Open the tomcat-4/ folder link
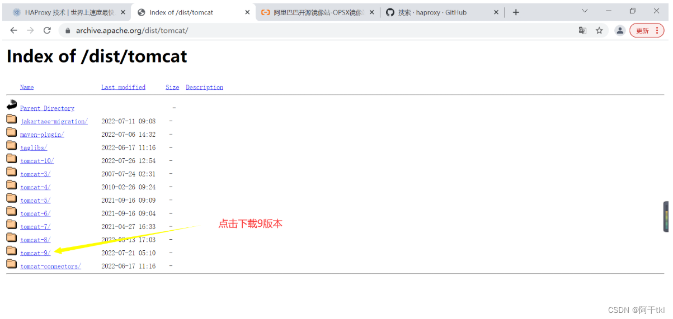The width and height of the screenshot is (673, 319). coord(35,188)
